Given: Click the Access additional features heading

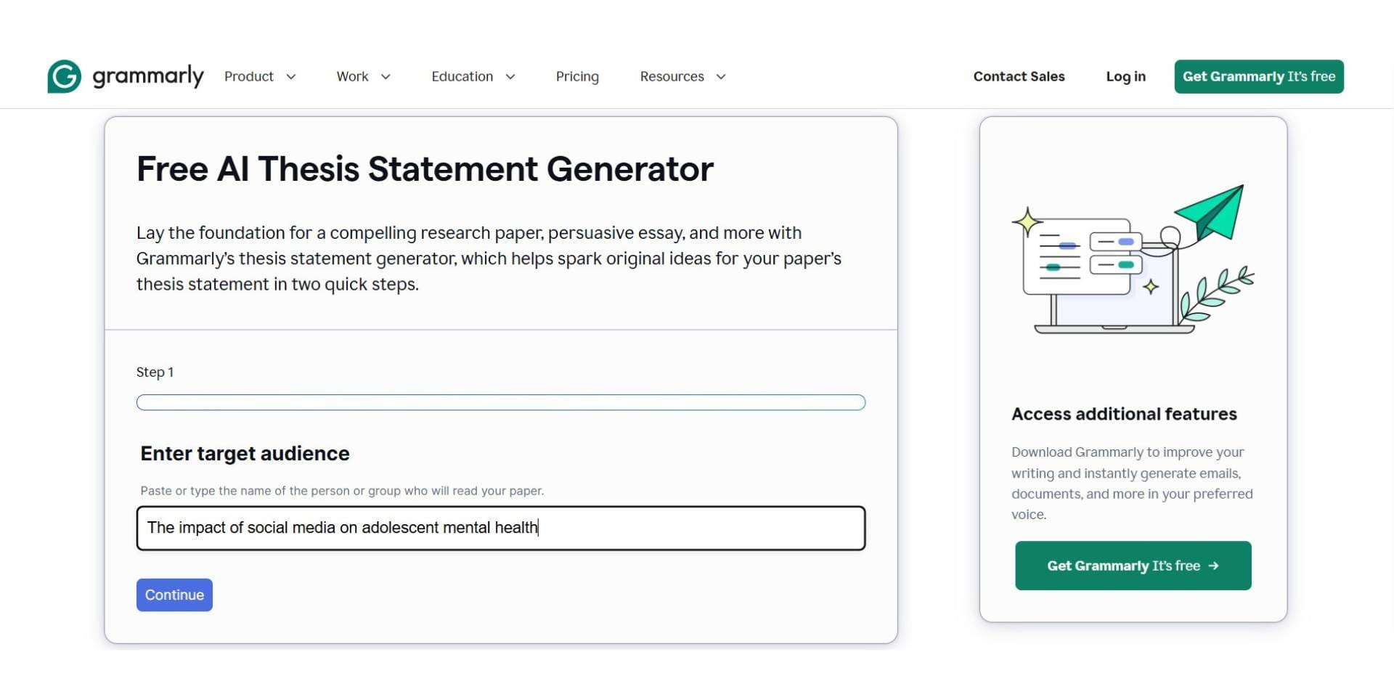Looking at the screenshot, I should (1124, 414).
